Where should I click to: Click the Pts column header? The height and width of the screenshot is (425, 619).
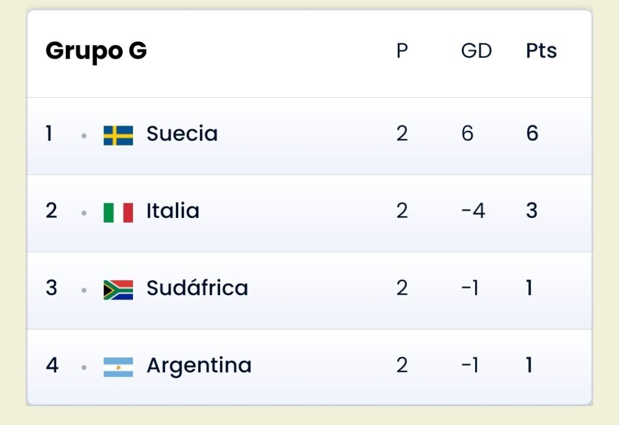click(x=541, y=51)
